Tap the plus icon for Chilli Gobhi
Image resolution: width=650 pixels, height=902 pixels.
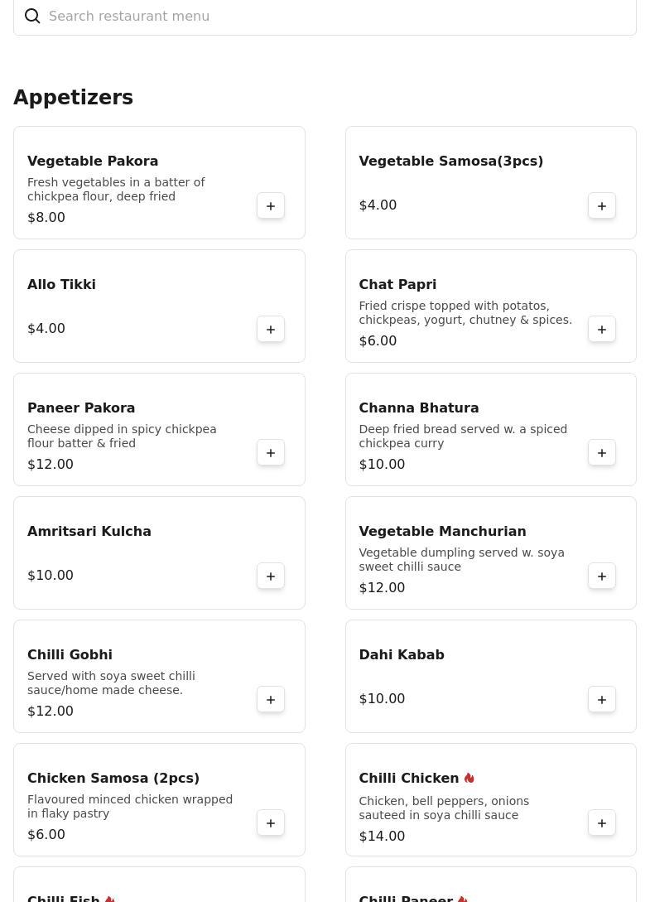point(271,700)
